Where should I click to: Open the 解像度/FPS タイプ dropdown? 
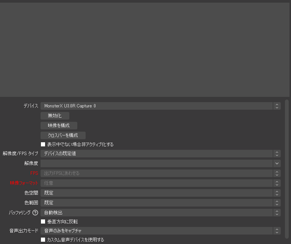click(161, 154)
